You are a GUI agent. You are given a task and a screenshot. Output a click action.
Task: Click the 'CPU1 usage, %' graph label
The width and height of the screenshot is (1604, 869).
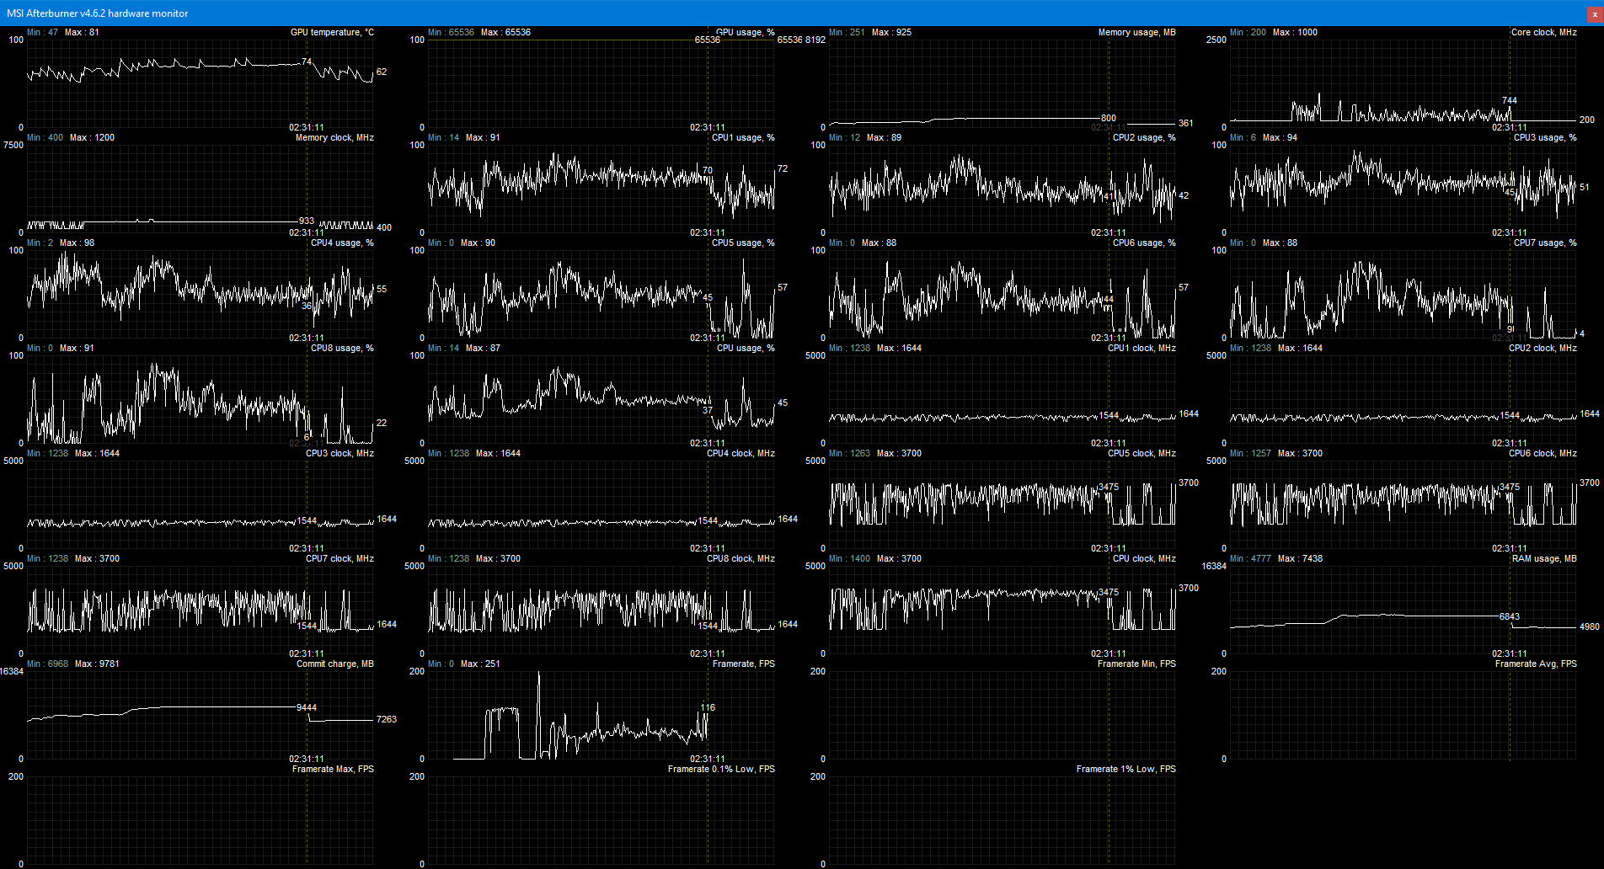743,137
